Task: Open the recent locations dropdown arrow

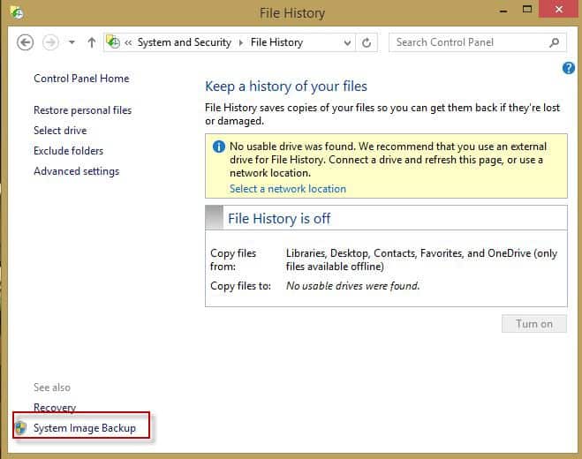Action: pos(72,42)
